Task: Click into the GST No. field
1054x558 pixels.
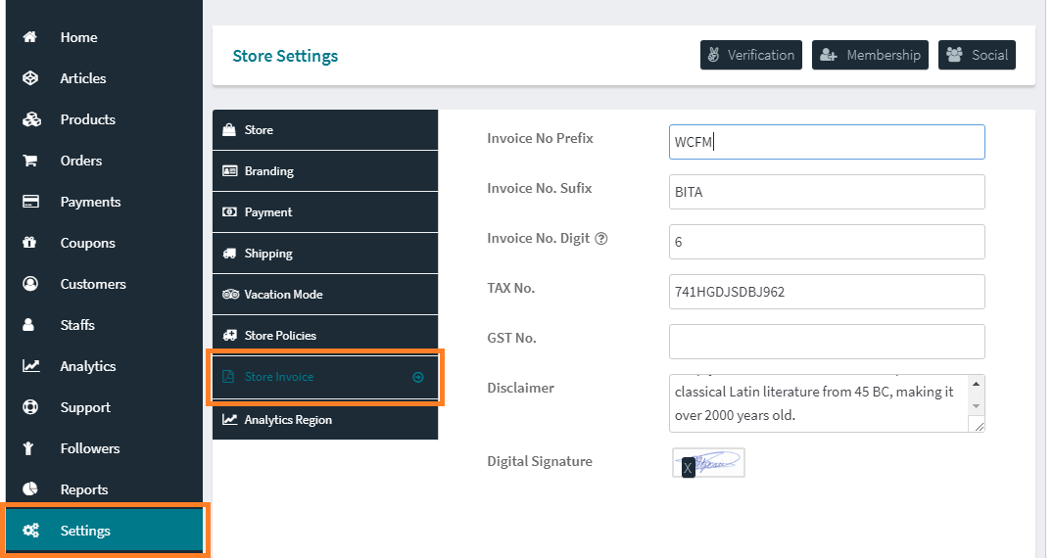Action: point(827,342)
